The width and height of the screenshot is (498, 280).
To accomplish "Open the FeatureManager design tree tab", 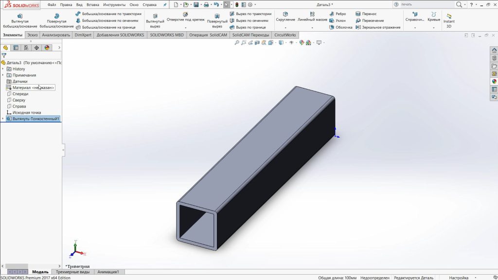I will coord(5,48).
